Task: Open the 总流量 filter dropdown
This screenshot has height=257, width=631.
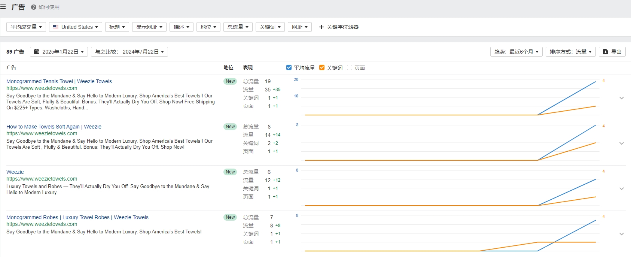Action: 238,27
